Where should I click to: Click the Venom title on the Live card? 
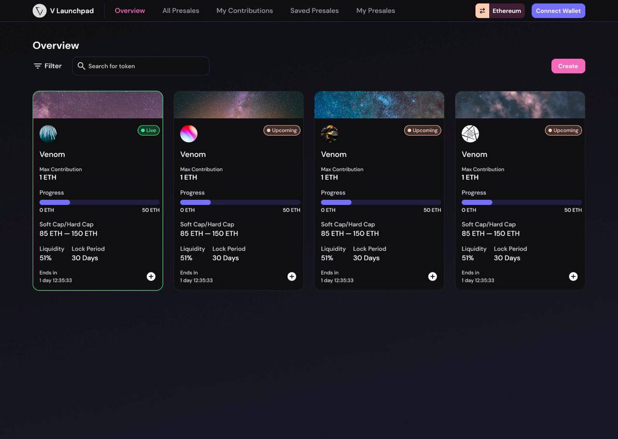coord(52,154)
